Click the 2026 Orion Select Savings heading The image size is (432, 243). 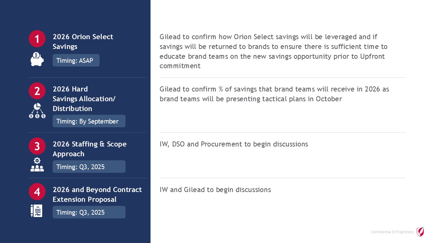[x=83, y=42]
